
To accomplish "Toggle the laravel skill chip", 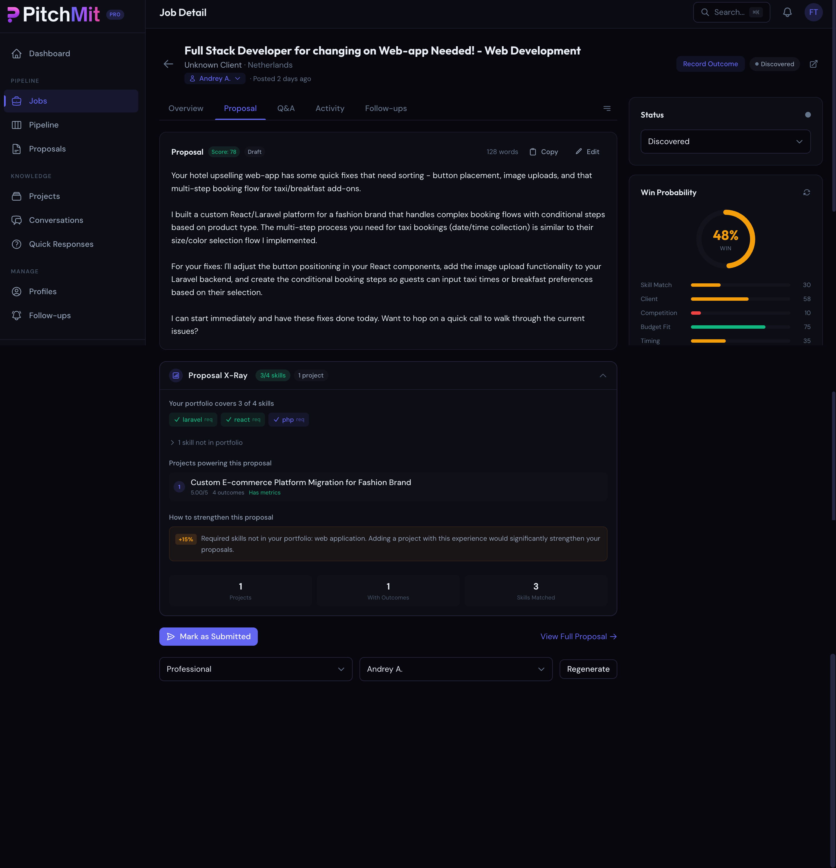I will click(x=193, y=419).
